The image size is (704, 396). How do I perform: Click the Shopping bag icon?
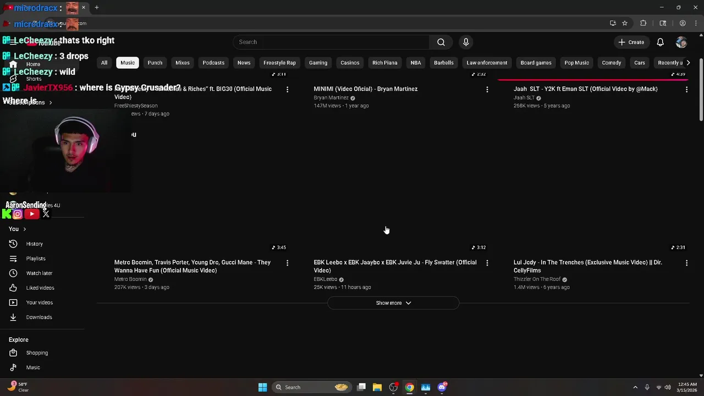tap(13, 353)
